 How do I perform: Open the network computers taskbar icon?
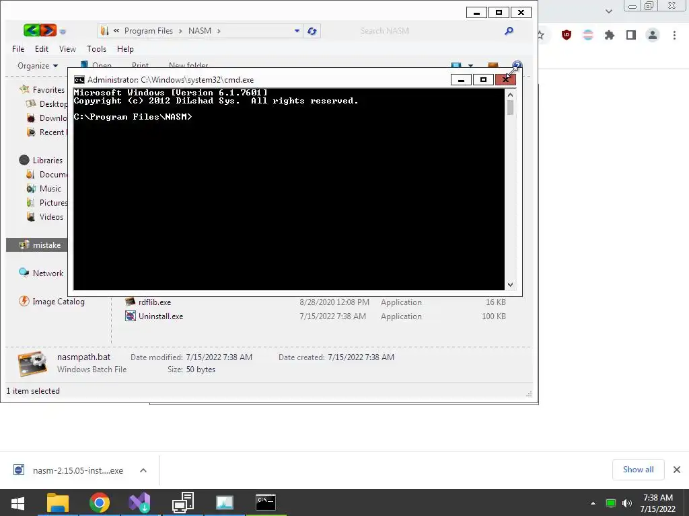(183, 503)
